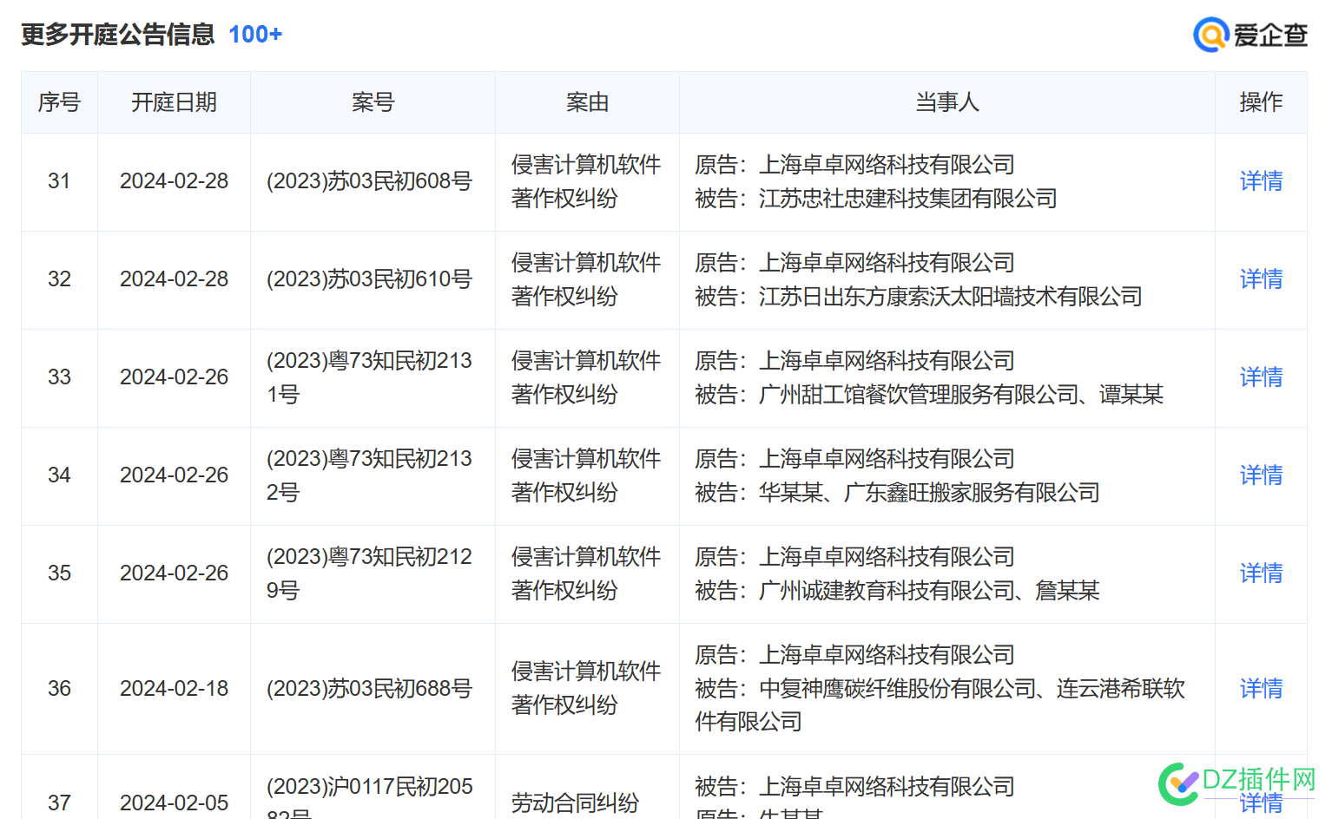Viewport: 1332px width, 819px height.
Task: Click date 2024-02-28 in row 32
Action: coord(174,279)
